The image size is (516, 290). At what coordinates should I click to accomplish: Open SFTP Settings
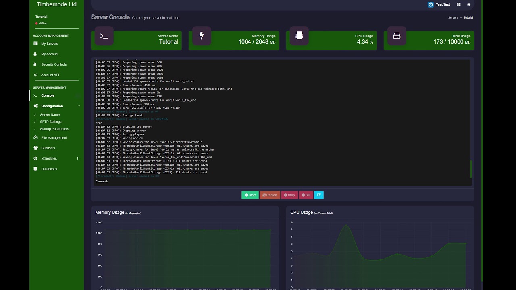tap(51, 122)
